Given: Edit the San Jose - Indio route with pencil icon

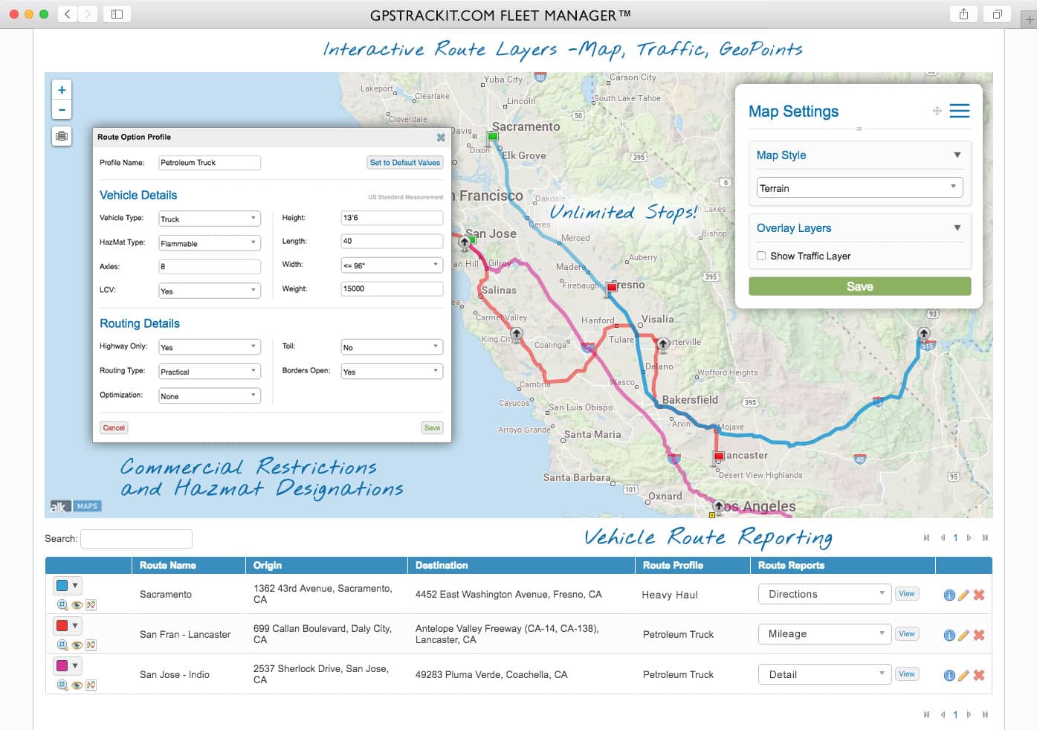Looking at the screenshot, I should 963,674.
